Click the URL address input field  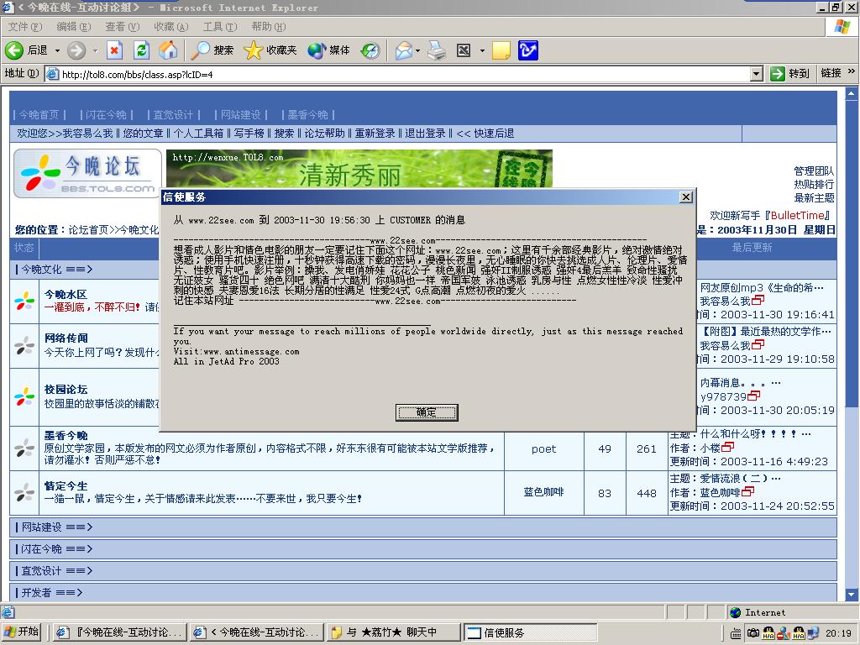[403, 74]
